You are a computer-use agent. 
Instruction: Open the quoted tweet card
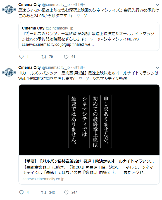tap(89, 36)
